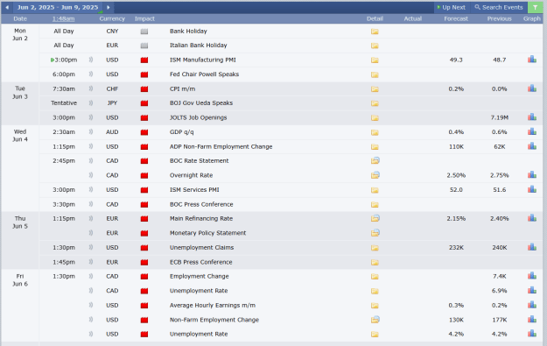
Task: Click the gray impact icon for Bank Holiday
Action: pyautogui.click(x=144, y=32)
